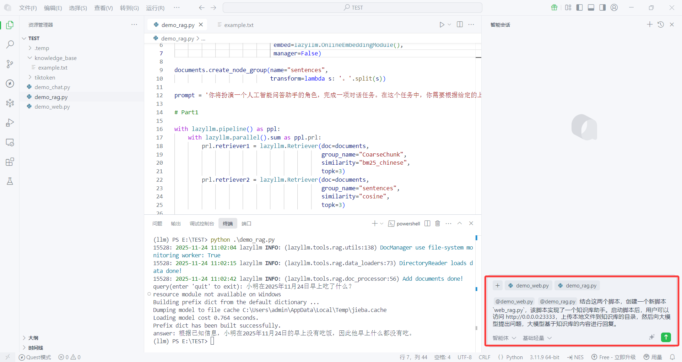Run the Python file with play button
Viewport: 682px width, 362px height.
coord(442,24)
